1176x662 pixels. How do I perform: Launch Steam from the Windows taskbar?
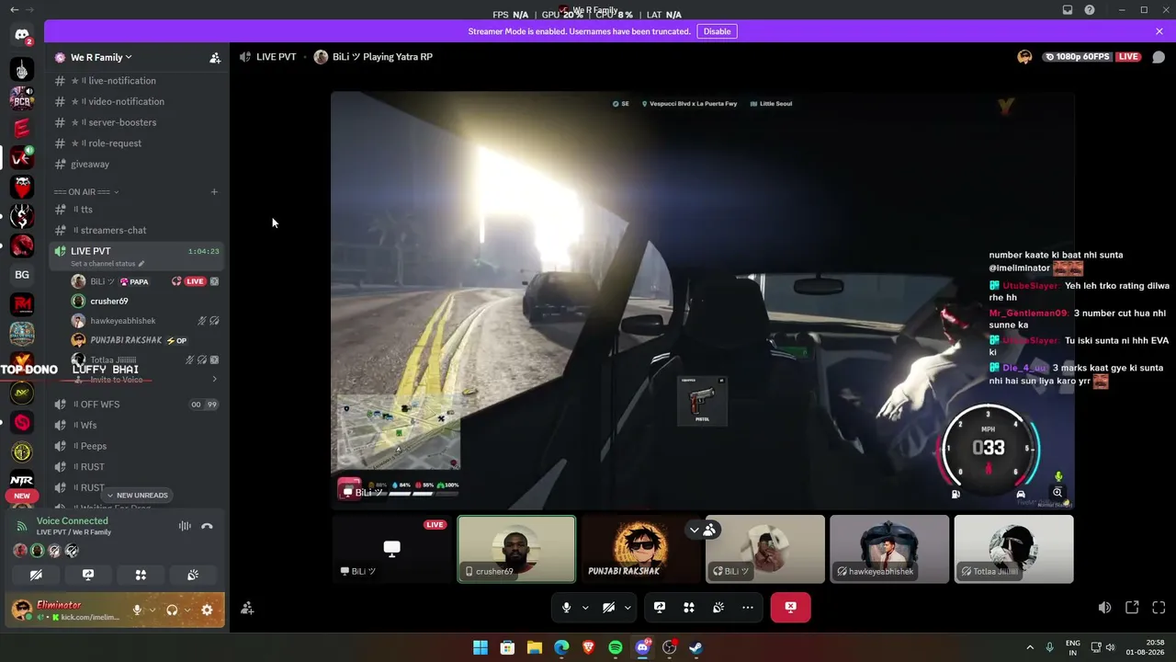pos(696,647)
